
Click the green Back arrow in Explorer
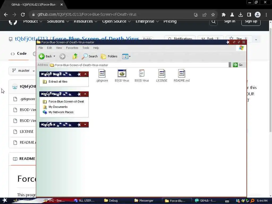pyautogui.click(x=42, y=56)
